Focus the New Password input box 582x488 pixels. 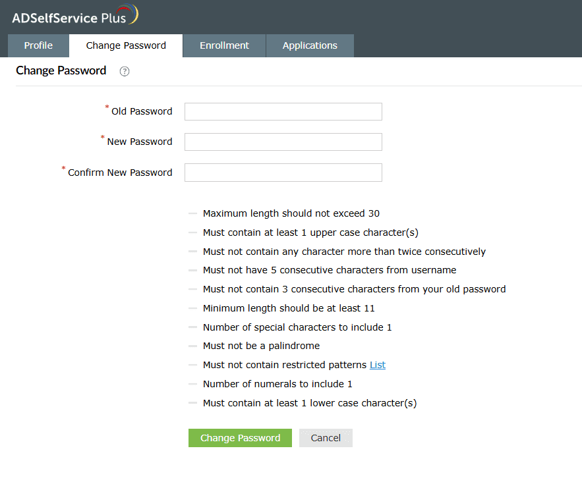coord(283,142)
